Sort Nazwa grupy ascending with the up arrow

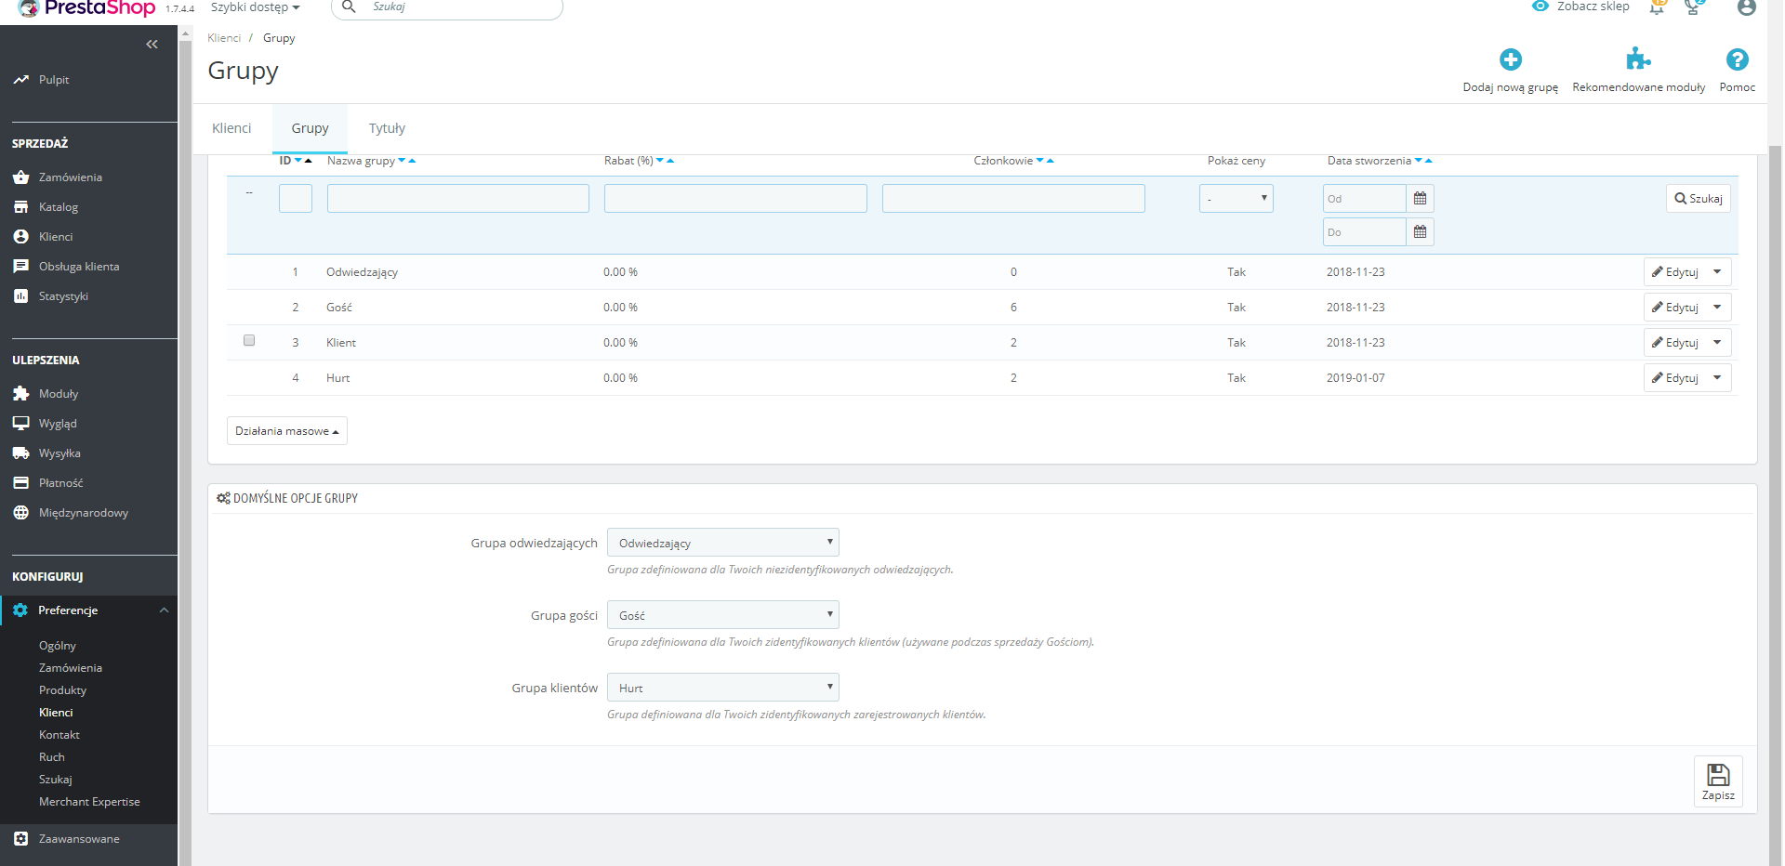point(412,161)
